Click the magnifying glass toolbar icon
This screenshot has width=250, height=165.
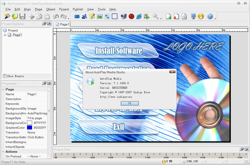tap(155, 16)
